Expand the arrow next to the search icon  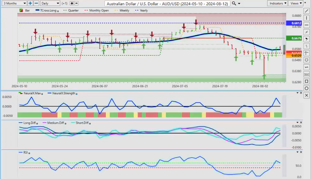[x=239, y=3]
